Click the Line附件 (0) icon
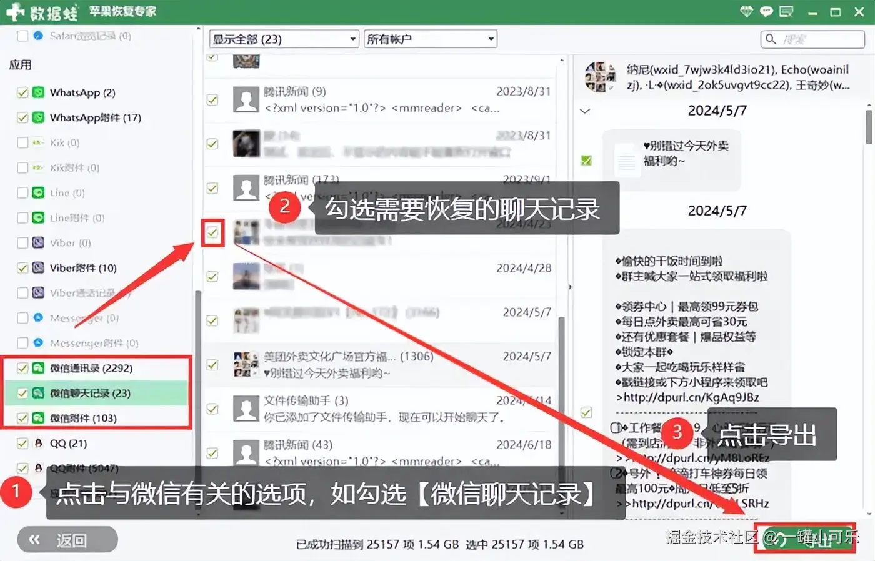 click(38, 217)
